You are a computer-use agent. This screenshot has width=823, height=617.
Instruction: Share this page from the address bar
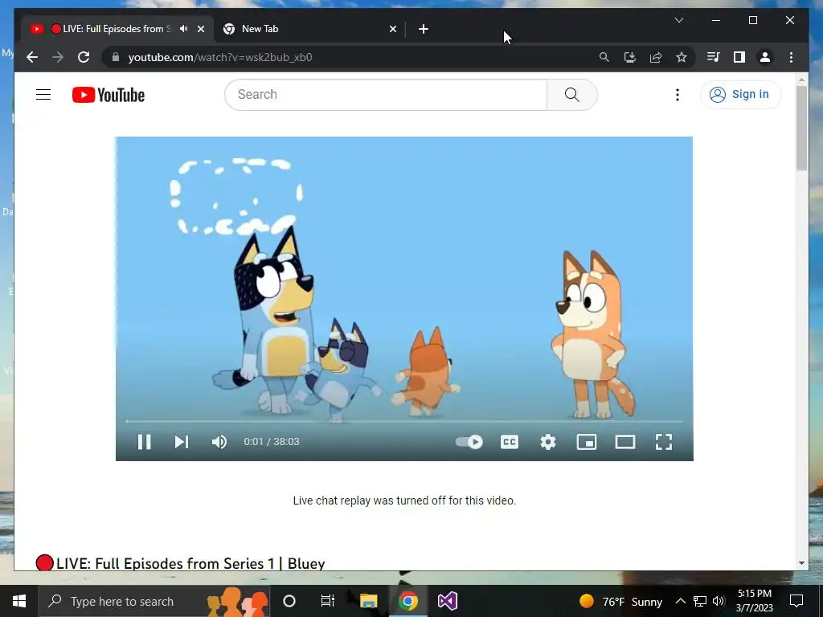tap(656, 57)
